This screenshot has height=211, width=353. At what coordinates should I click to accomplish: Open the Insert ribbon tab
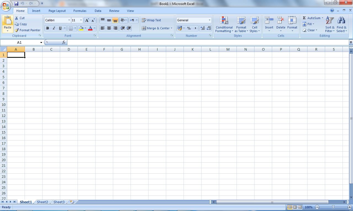(36, 11)
